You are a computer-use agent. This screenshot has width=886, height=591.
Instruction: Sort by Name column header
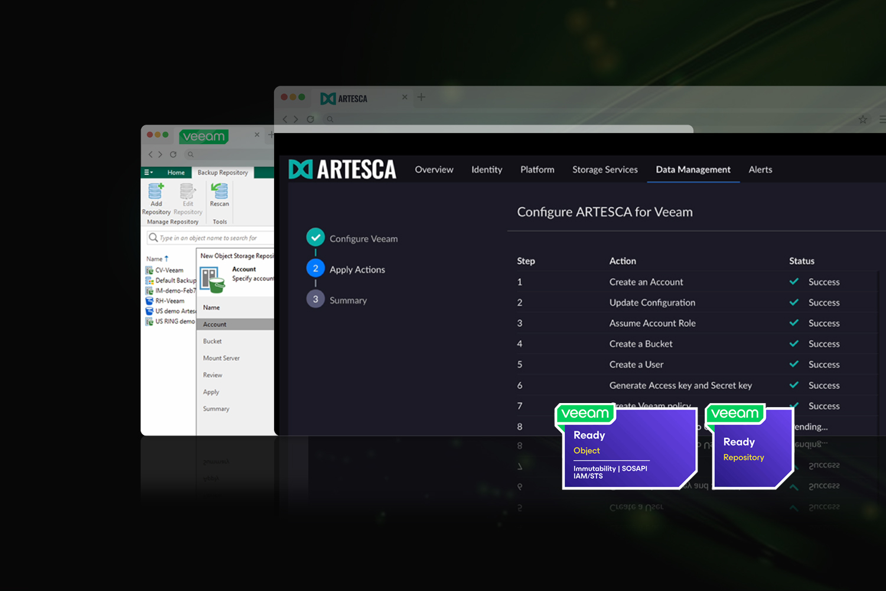[157, 259]
